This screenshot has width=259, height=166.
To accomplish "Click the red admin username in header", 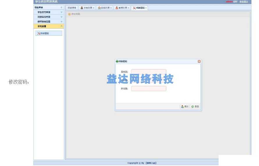I will click(229, 1).
